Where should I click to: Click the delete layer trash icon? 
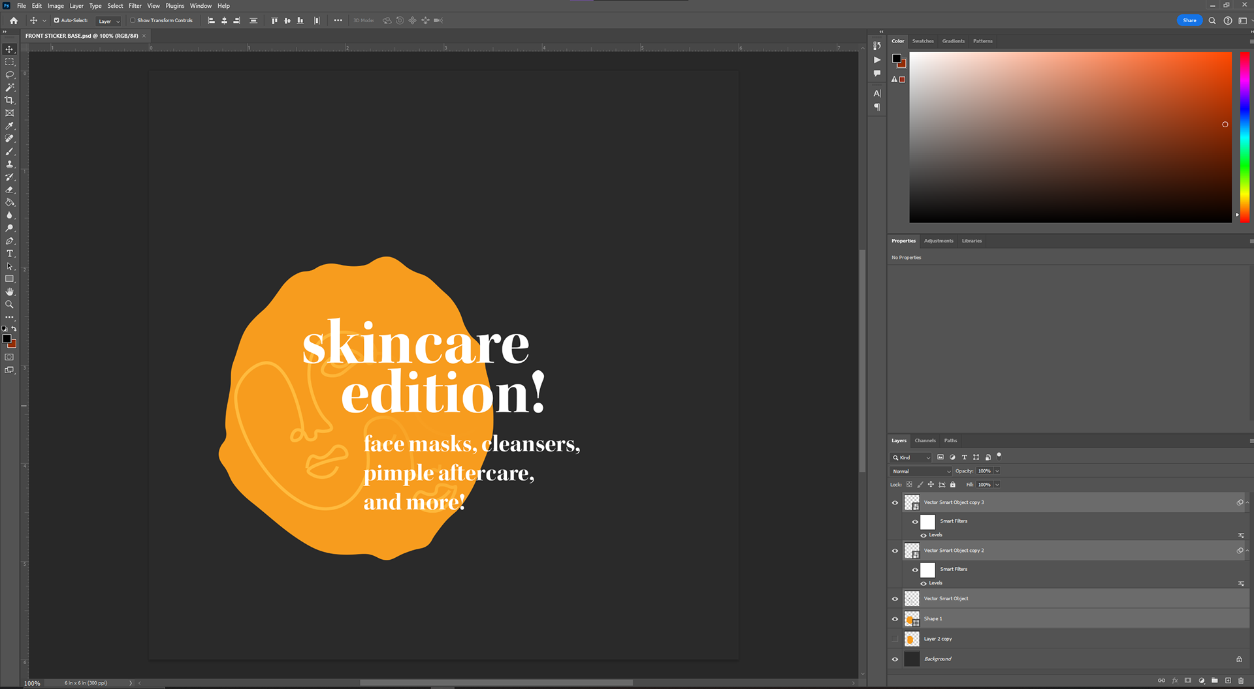[1240, 681]
